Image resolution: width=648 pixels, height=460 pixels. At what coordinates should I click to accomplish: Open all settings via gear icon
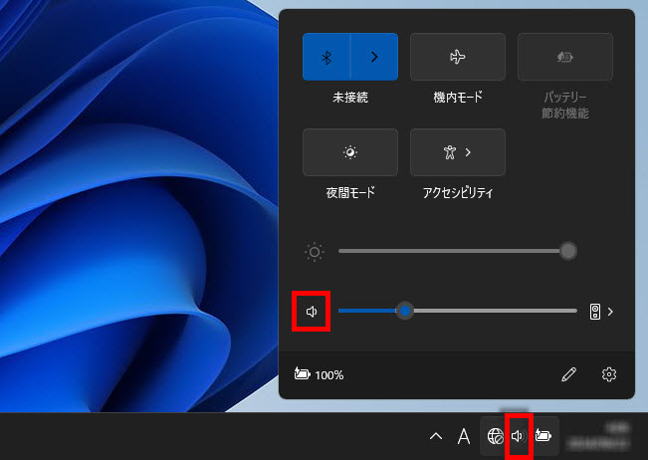tap(609, 374)
